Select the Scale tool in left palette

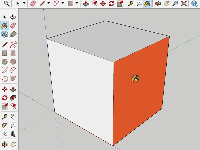click(x=5, y=106)
